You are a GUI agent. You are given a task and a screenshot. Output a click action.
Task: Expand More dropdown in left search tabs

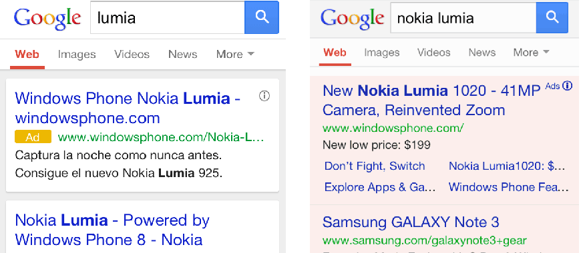[235, 55]
